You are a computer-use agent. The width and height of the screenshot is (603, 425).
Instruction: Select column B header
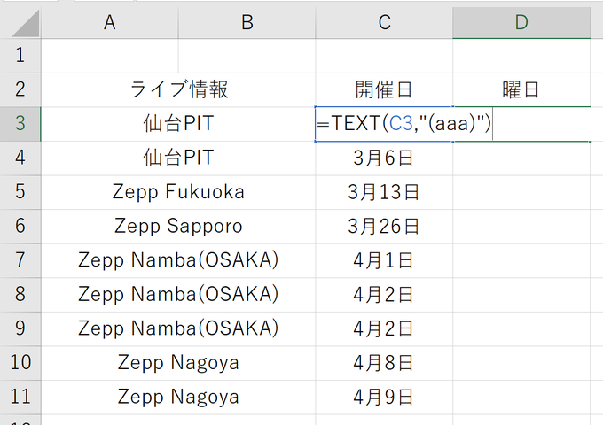(247, 23)
